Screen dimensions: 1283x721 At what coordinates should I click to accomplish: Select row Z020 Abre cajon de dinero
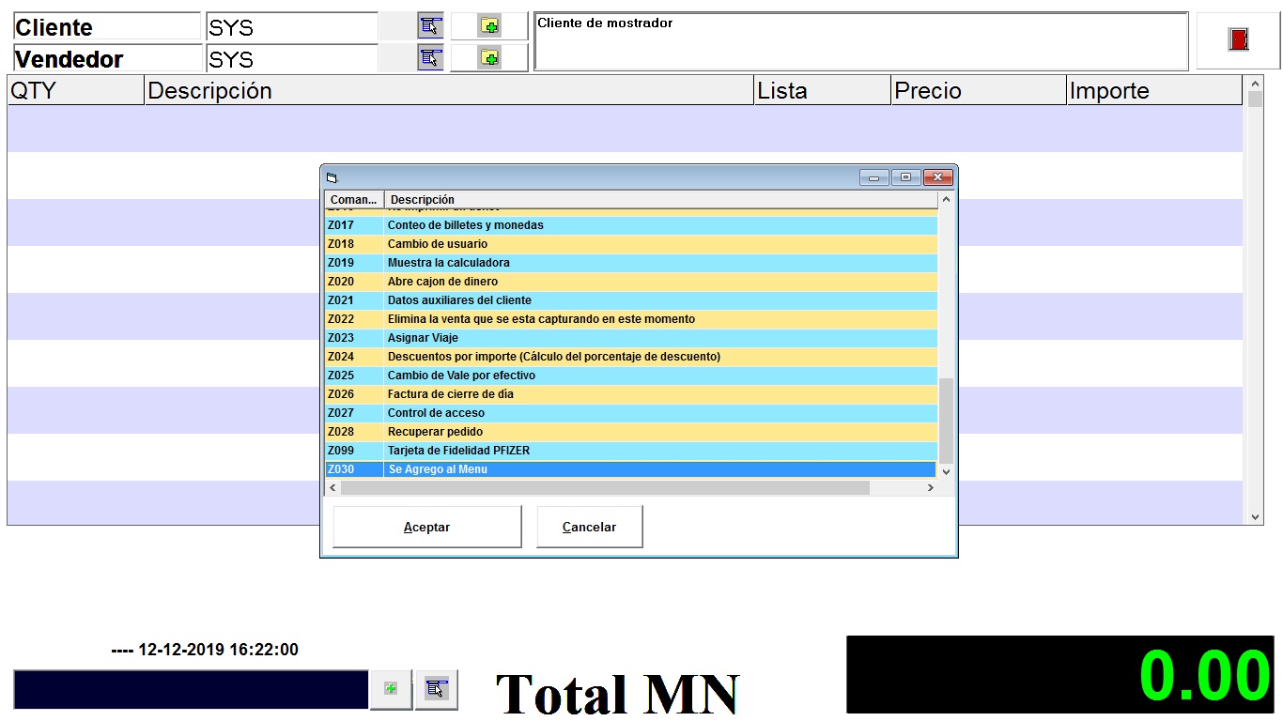click(x=631, y=282)
